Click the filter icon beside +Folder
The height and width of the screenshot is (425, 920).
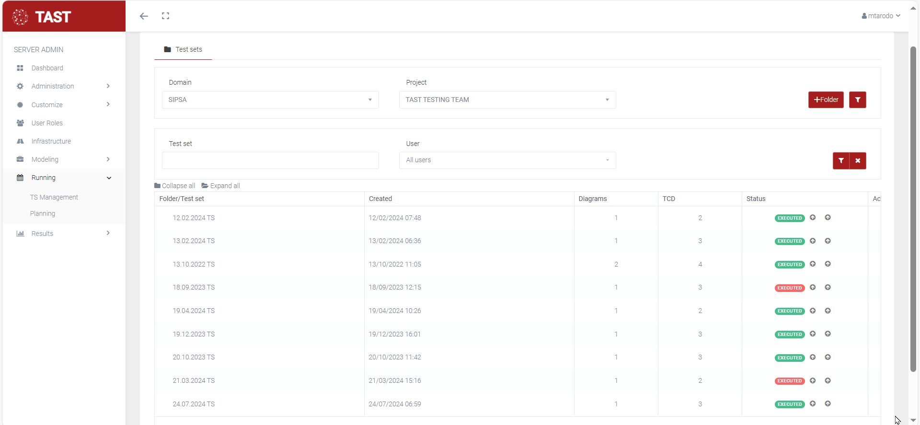(857, 100)
